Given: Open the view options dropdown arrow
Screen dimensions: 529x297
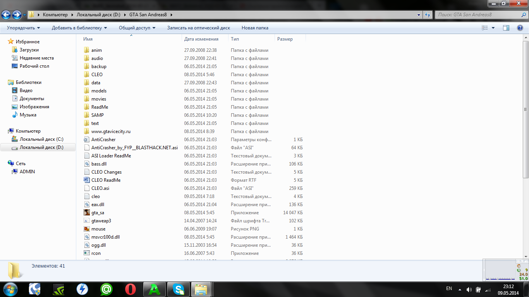Looking at the screenshot, I should click(x=493, y=28).
